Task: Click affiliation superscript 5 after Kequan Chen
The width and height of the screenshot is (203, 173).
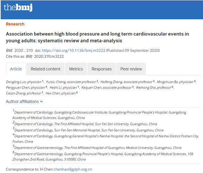Action: point(133,87)
